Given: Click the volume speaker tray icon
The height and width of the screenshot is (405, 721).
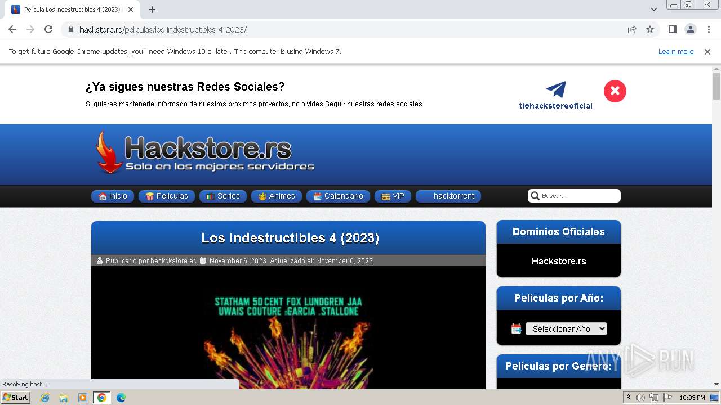Looking at the screenshot, I should [x=640, y=398].
